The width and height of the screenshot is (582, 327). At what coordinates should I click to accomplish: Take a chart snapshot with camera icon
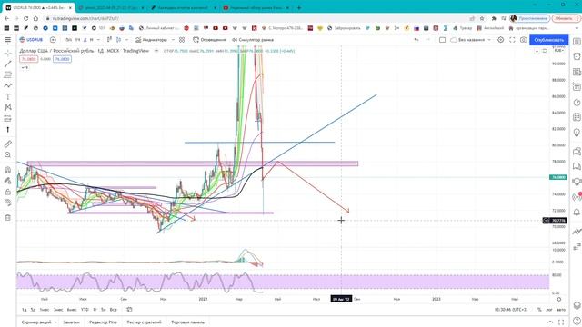point(524,40)
